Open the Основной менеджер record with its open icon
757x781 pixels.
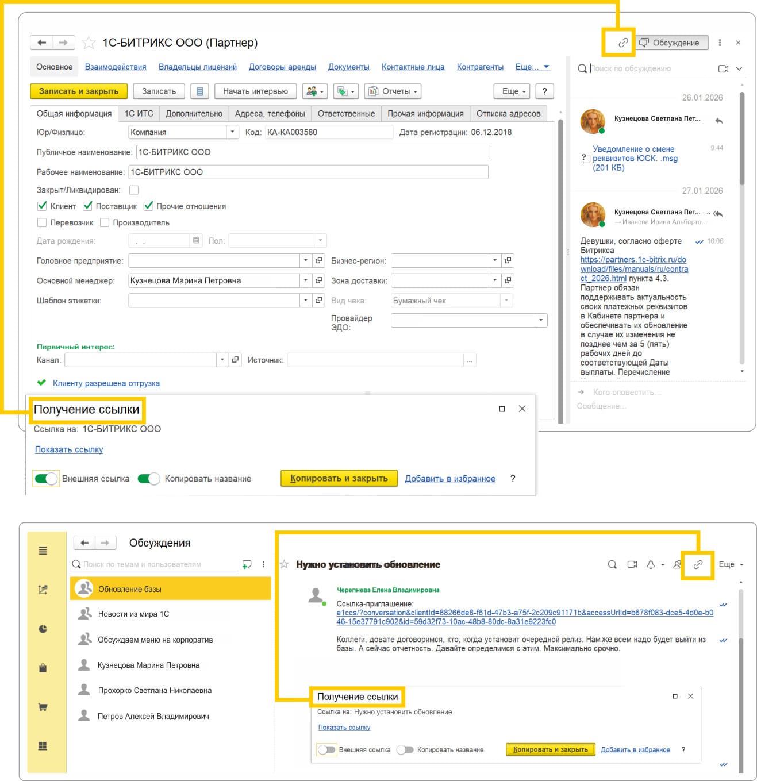319,280
